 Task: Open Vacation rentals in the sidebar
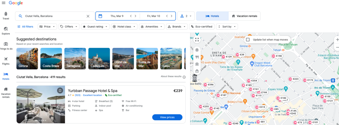click(6, 93)
